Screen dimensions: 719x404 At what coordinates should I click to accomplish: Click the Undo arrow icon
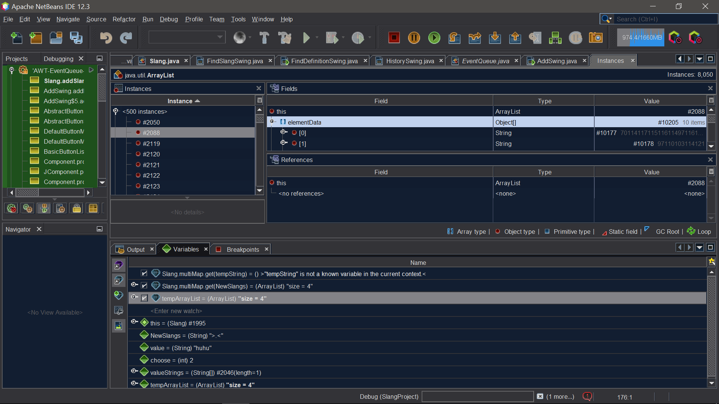pos(106,38)
